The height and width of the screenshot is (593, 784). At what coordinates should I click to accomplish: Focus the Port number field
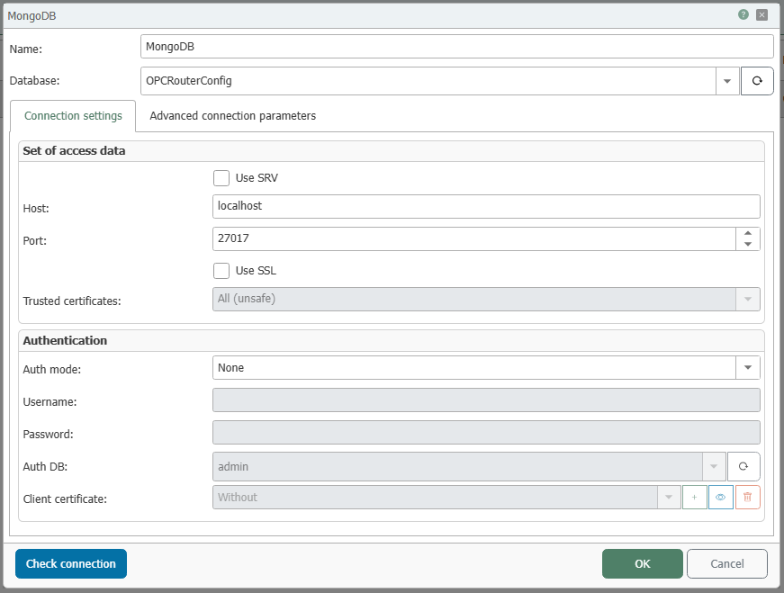474,238
